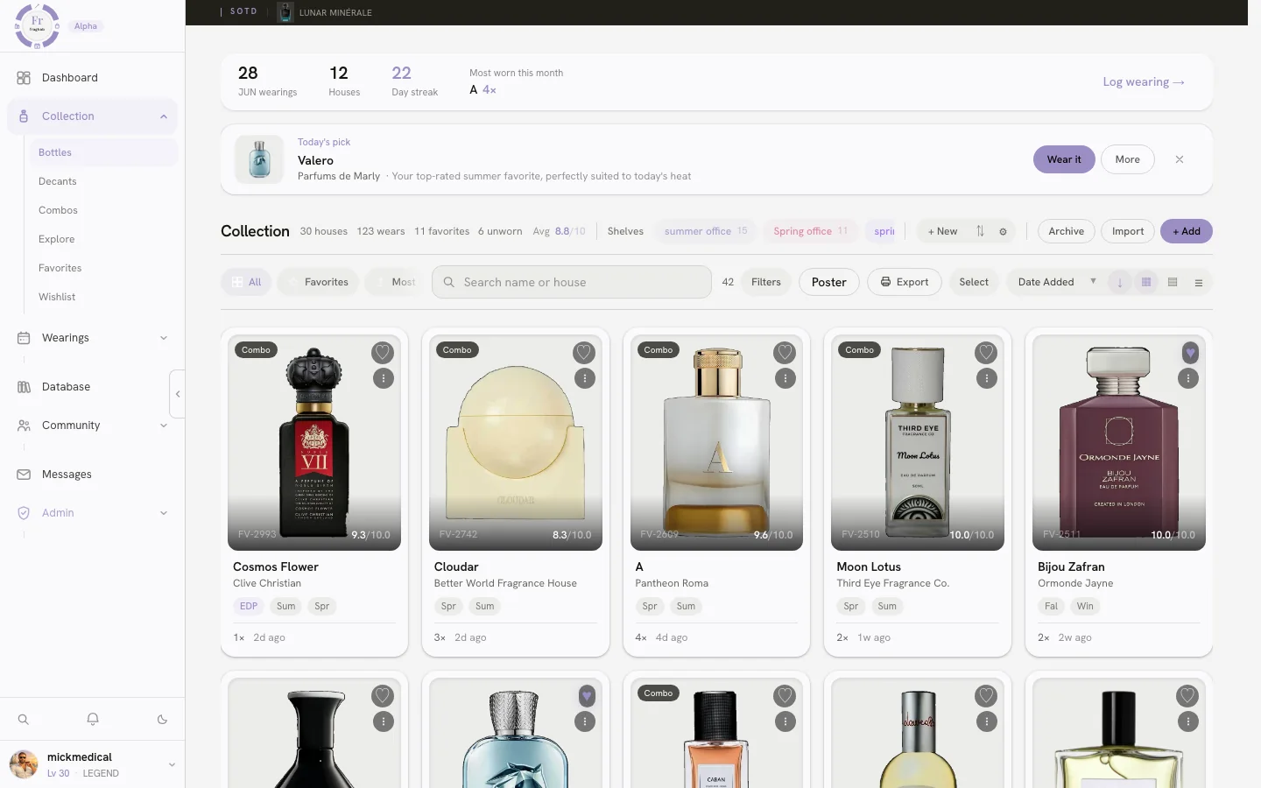The height and width of the screenshot is (788, 1261).
Task: Click the Poster button
Action: [x=828, y=282]
